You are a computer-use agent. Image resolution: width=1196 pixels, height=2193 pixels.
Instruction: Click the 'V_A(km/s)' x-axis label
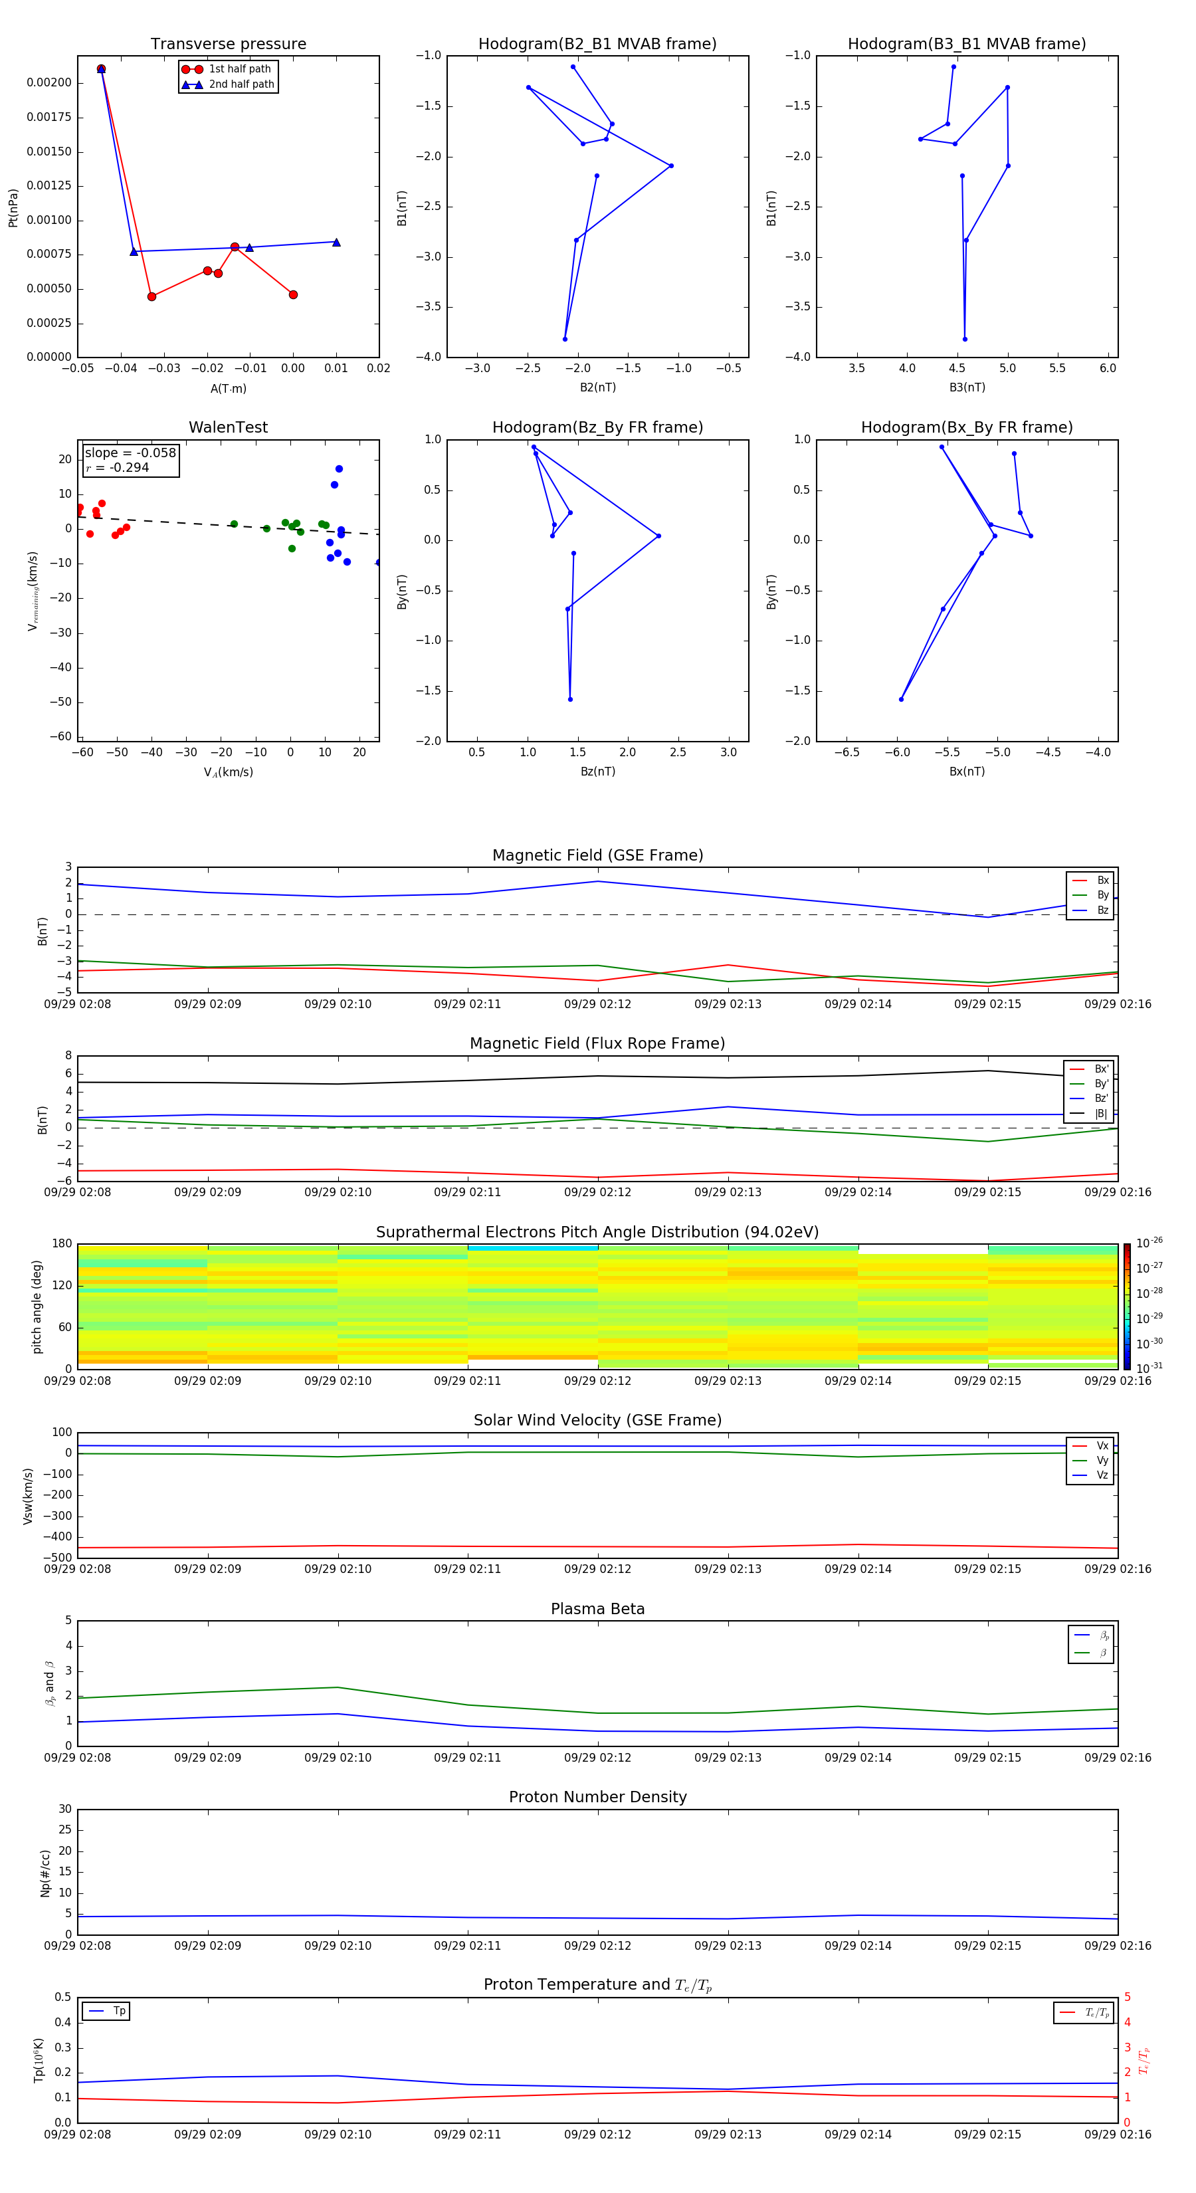tap(228, 772)
